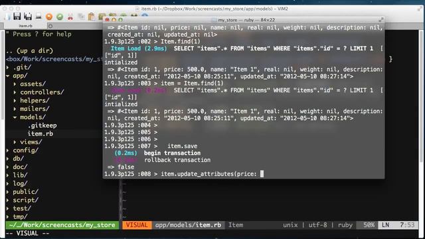The image size is (425, 239).
Task: Click the 'Item.find(1)' command at prompt :002
Action: point(180,41)
